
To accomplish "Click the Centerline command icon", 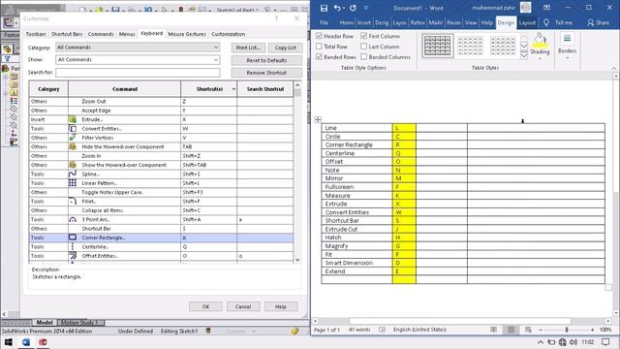I will point(73,247).
